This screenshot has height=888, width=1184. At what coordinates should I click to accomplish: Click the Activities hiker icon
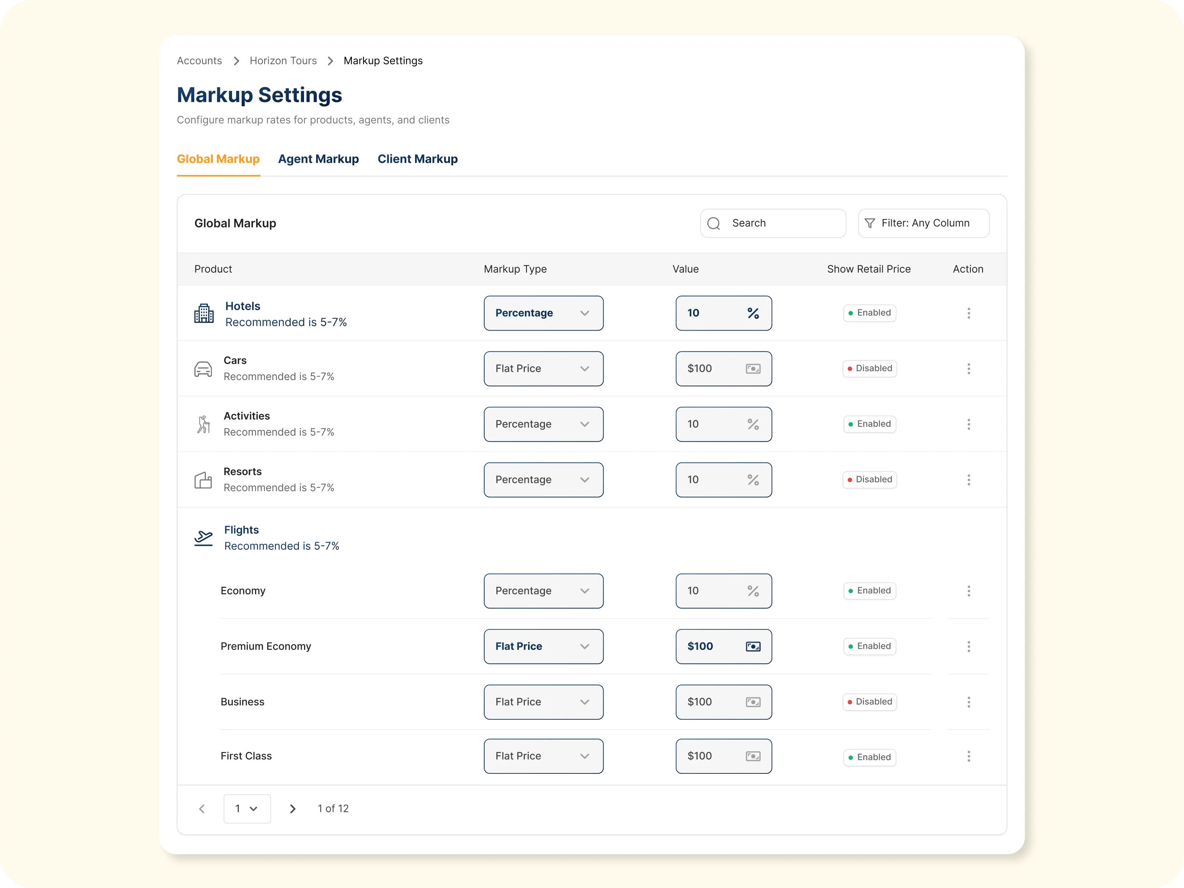point(203,424)
